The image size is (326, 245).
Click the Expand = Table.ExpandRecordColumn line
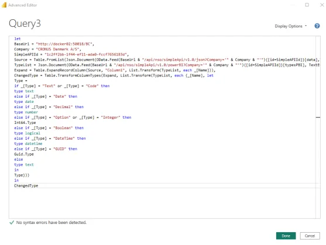click(x=115, y=70)
